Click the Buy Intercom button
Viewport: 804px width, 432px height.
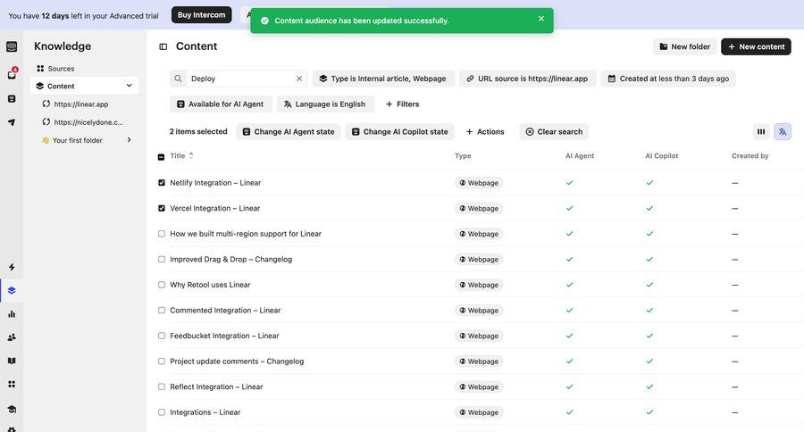tap(201, 15)
